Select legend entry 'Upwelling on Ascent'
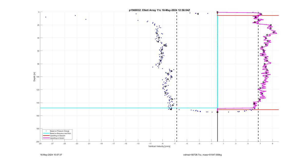 [x=57, y=138]
